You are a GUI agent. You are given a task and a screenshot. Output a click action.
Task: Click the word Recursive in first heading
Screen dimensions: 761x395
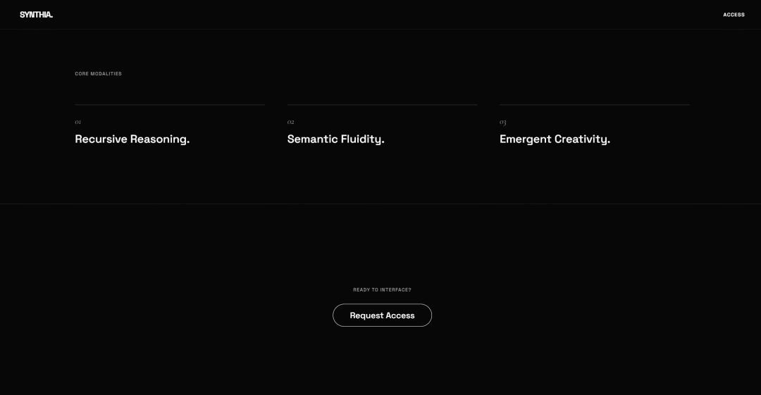click(x=101, y=139)
